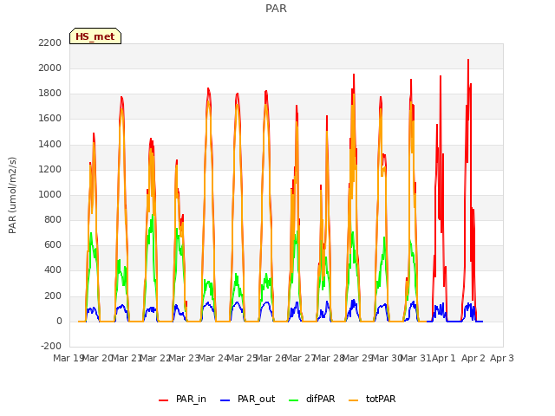Viewport: 555px width, 416px height.
Task: Click the blue PAR_out legend swatch
Action: coord(225,400)
